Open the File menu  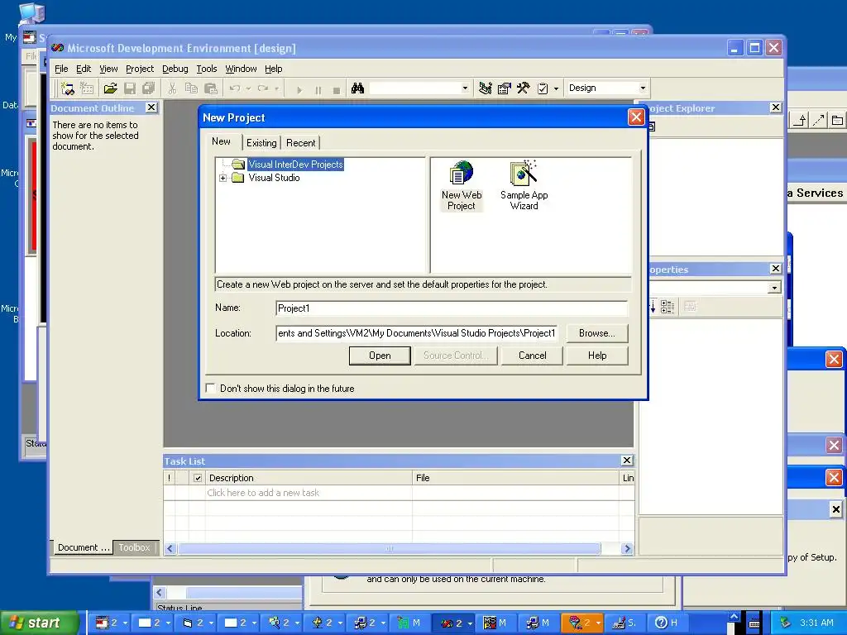click(x=61, y=69)
